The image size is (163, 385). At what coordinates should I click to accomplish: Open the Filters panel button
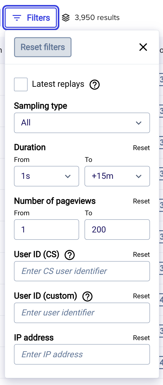pos(31,18)
